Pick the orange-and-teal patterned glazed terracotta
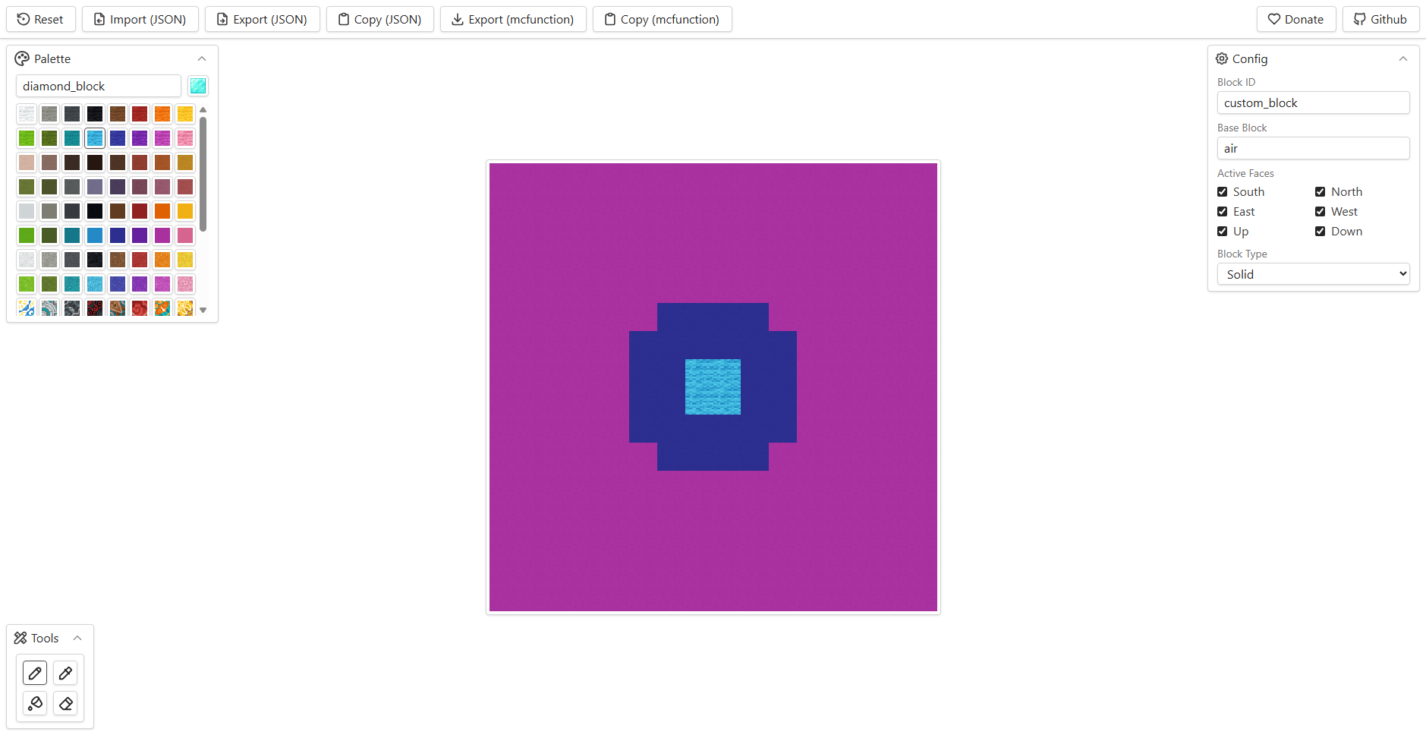The height and width of the screenshot is (735, 1426). tap(162, 308)
